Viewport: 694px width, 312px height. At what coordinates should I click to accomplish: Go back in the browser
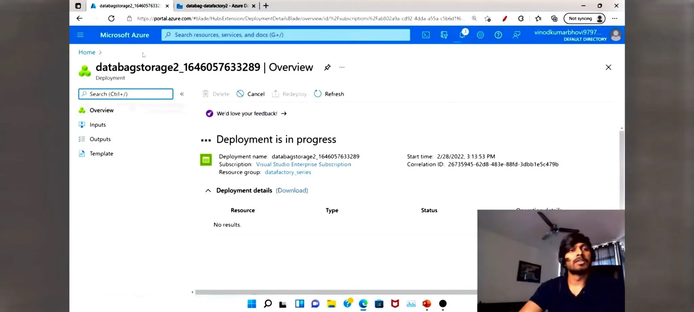pyautogui.click(x=79, y=19)
